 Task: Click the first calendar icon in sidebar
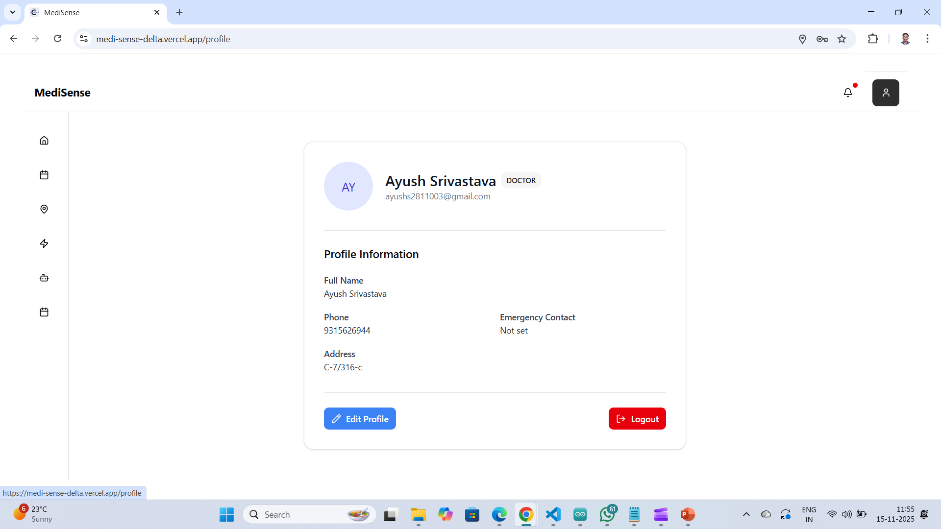[44, 175]
